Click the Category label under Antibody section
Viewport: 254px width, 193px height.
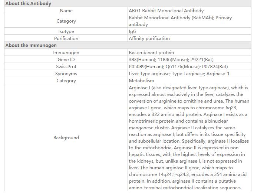tap(66, 21)
